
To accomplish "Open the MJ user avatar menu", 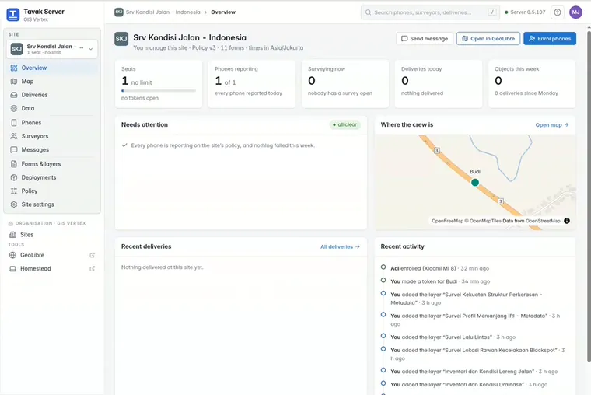I will coord(575,12).
